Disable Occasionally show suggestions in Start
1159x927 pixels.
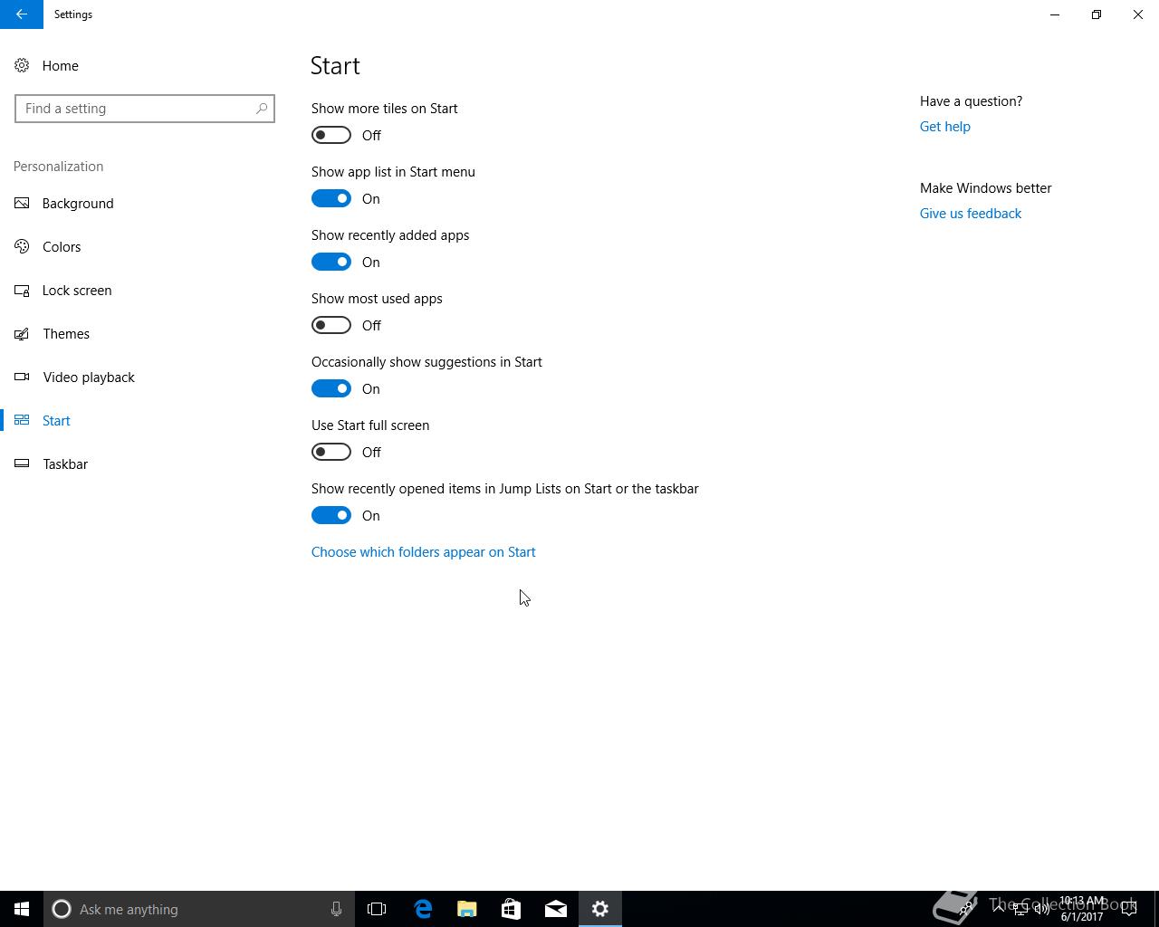click(x=331, y=388)
